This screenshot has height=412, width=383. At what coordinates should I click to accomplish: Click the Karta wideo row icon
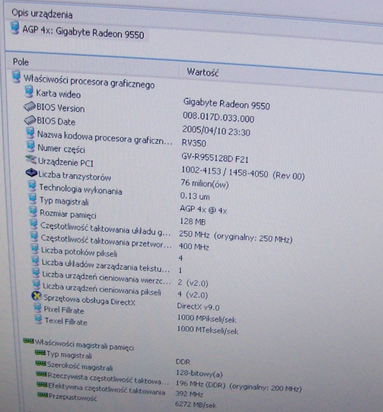click(x=29, y=92)
